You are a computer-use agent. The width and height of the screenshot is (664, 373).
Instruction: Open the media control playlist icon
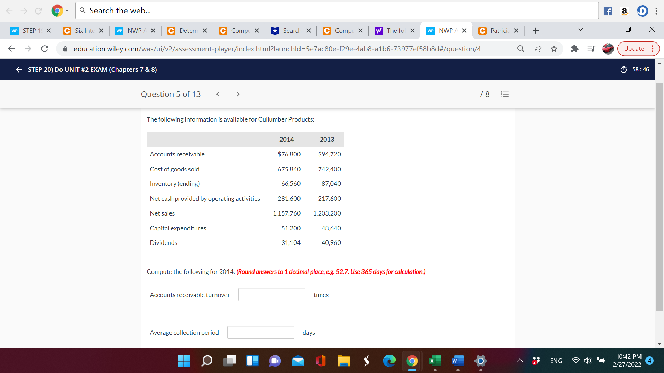coord(591,49)
